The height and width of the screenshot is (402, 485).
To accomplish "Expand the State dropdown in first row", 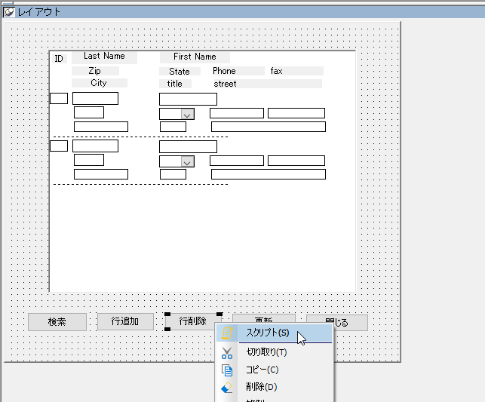I will [x=187, y=114].
